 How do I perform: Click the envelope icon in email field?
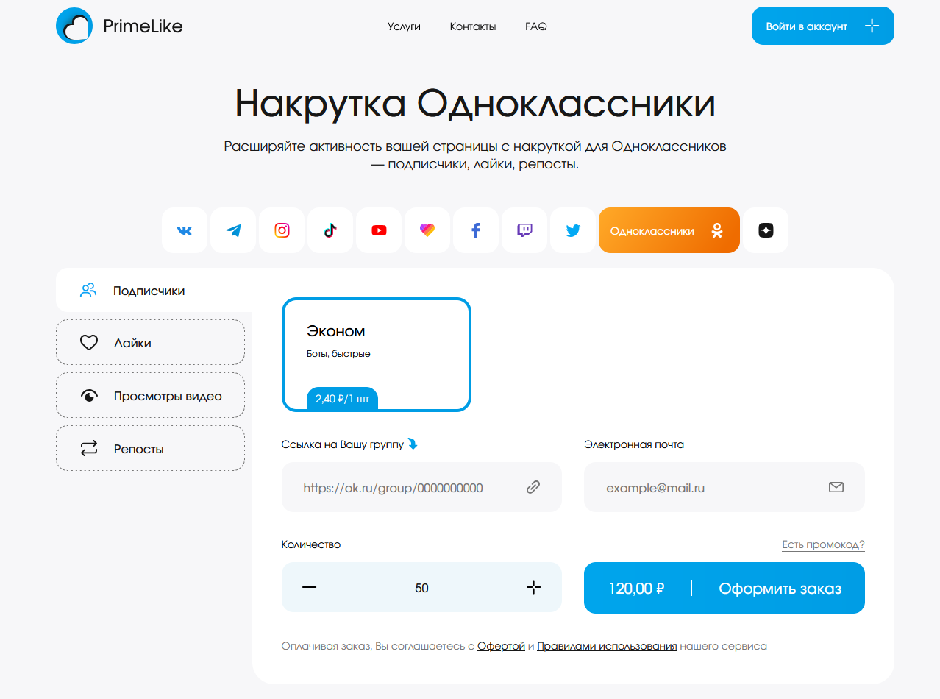point(836,487)
